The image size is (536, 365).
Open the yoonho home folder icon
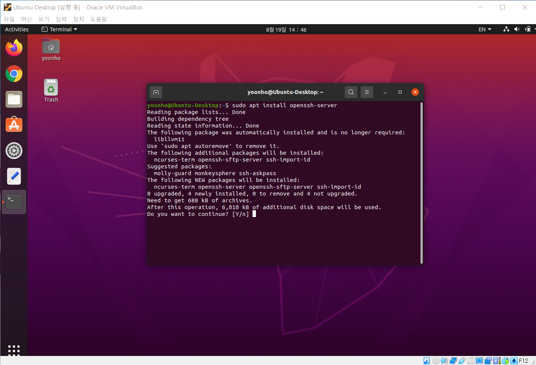[51, 49]
